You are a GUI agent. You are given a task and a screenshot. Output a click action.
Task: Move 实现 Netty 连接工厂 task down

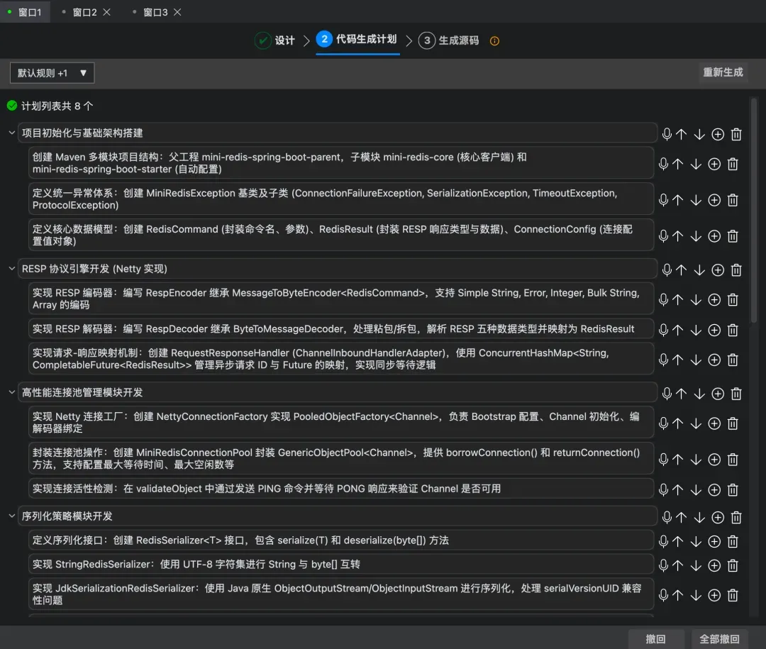(696, 423)
